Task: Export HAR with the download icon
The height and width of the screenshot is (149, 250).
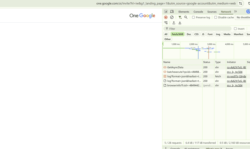Action: click(180, 23)
